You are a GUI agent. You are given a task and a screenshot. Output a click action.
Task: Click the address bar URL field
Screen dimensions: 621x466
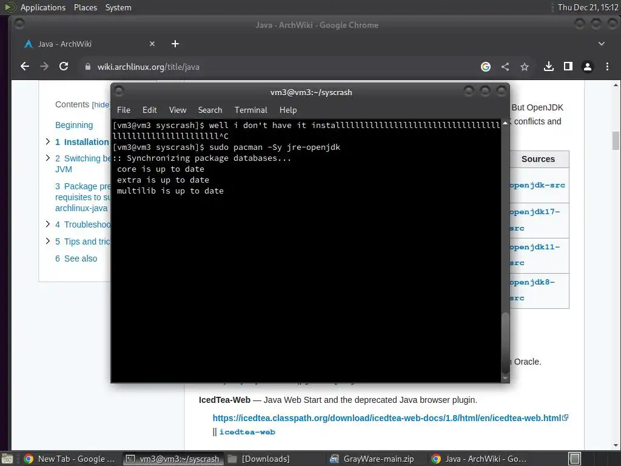coord(277,67)
